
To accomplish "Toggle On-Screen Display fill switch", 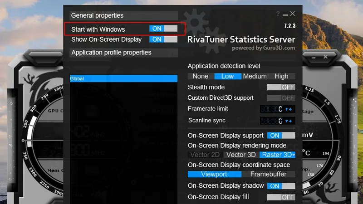I will click(x=281, y=197).
